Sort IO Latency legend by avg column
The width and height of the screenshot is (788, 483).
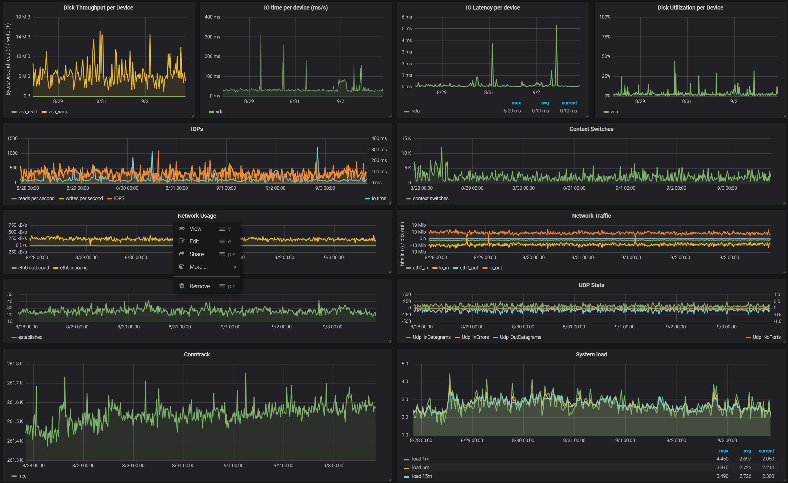coord(545,103)
